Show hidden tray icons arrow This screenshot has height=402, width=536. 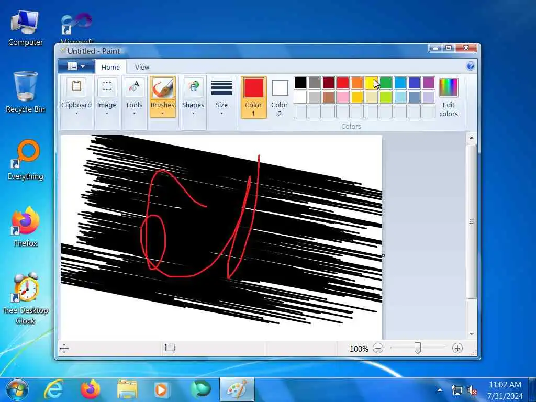click(x=440, y=390)
